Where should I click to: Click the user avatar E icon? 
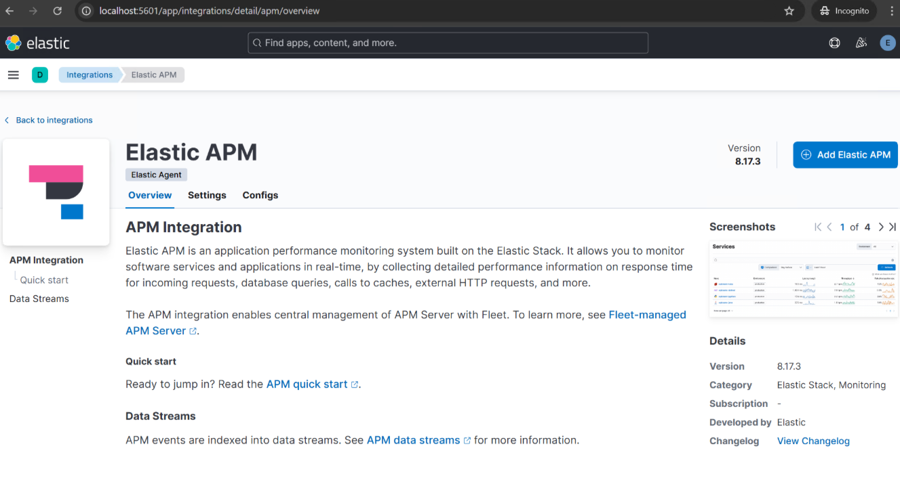887,43
